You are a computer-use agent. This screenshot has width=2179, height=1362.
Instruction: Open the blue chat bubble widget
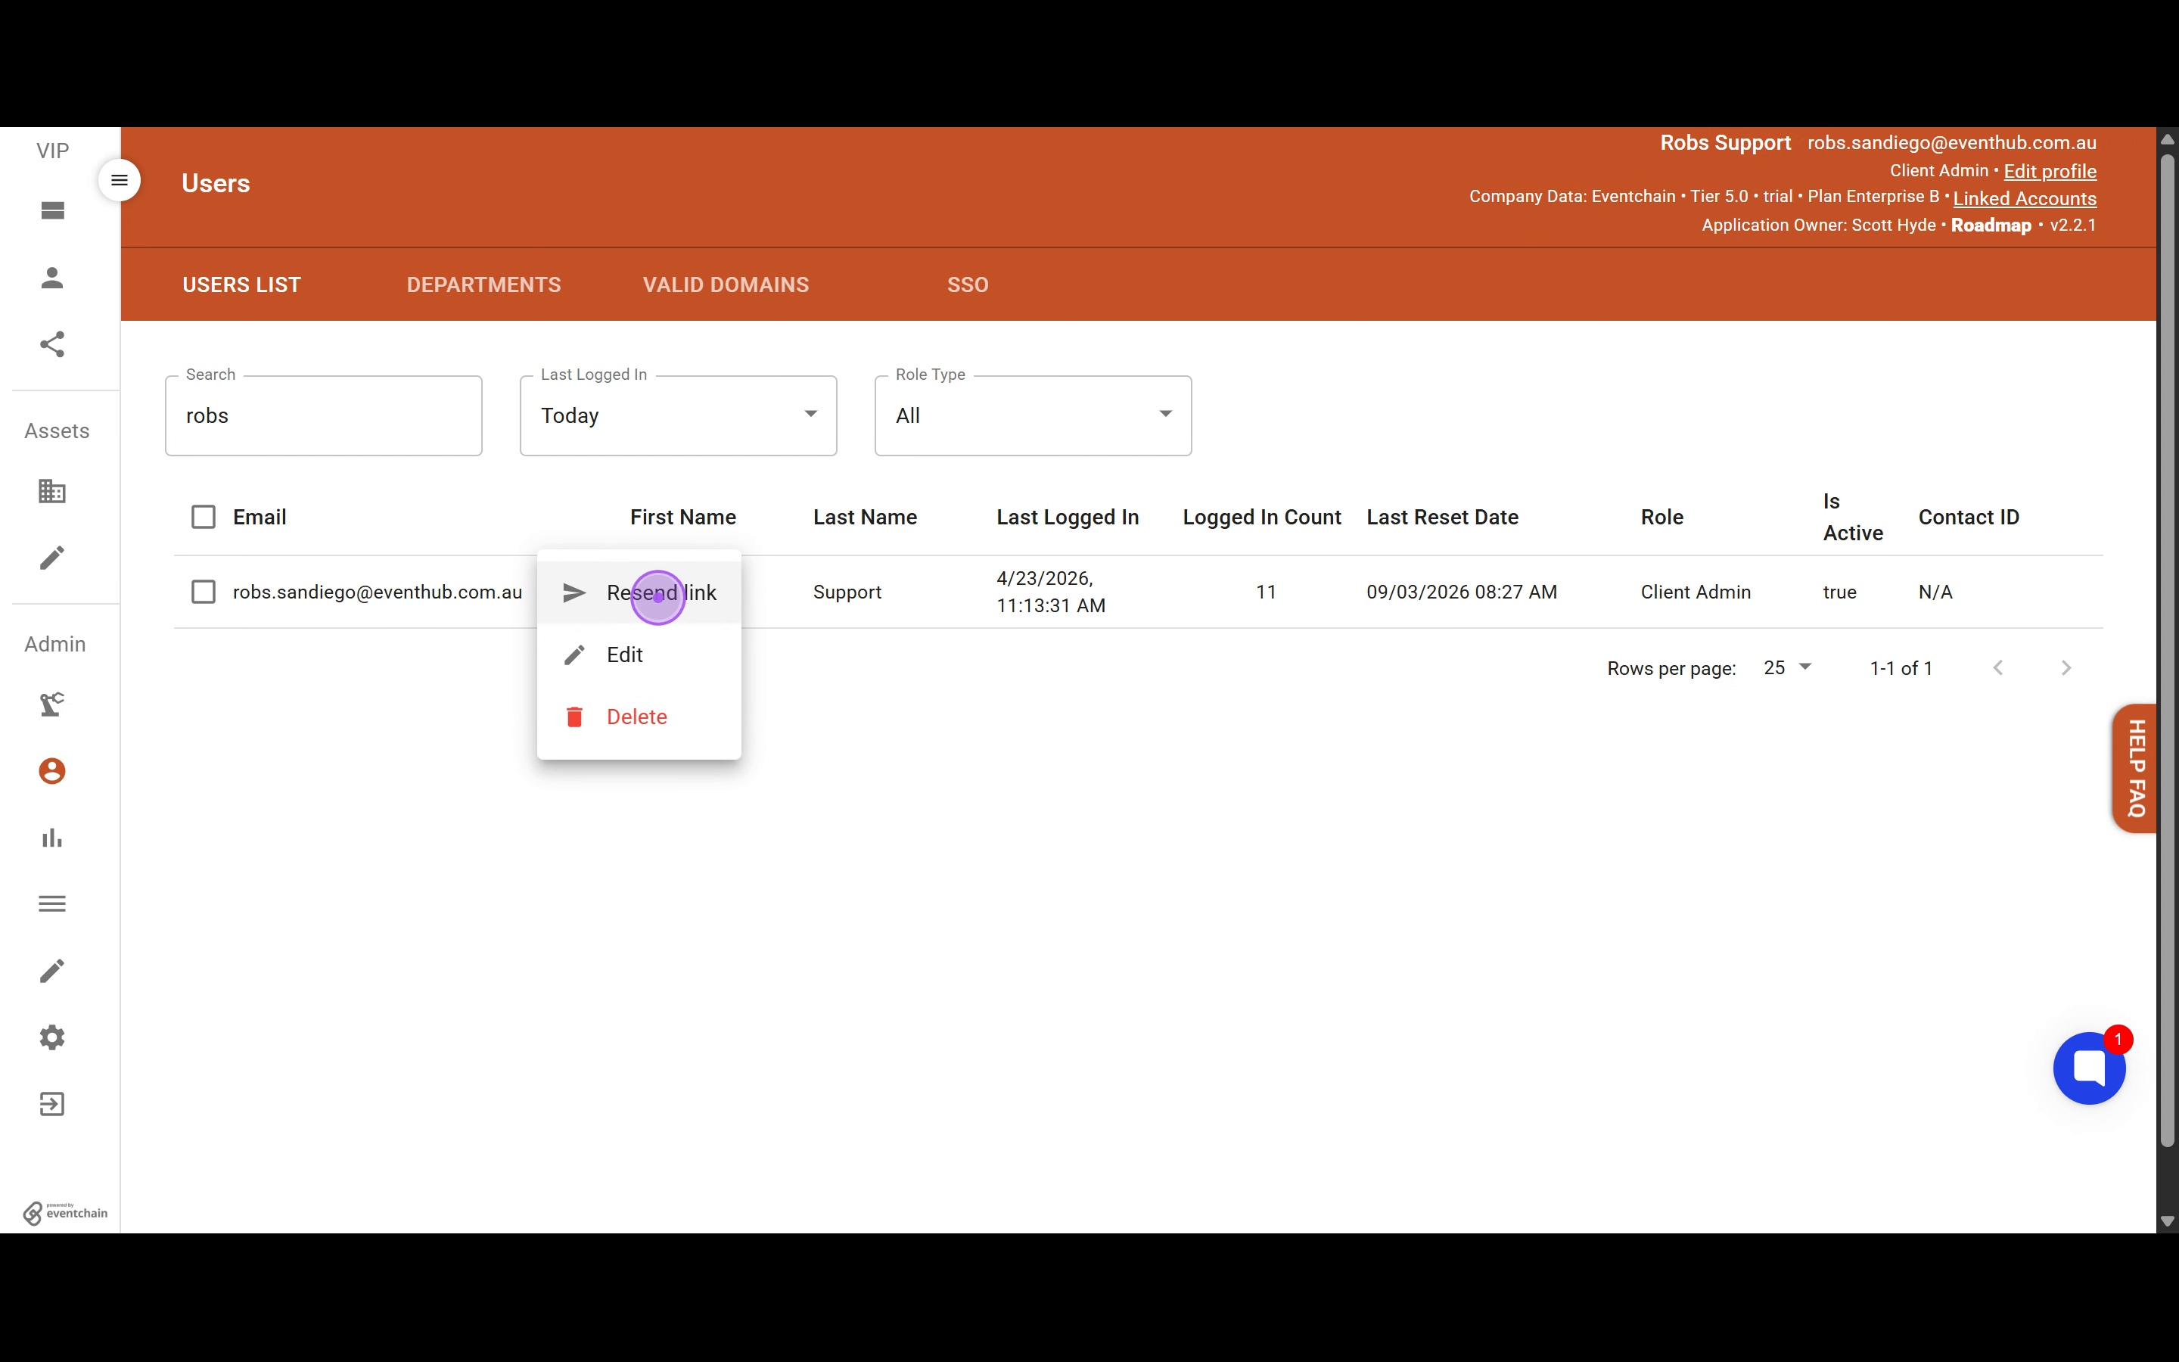(2089, 1068)
